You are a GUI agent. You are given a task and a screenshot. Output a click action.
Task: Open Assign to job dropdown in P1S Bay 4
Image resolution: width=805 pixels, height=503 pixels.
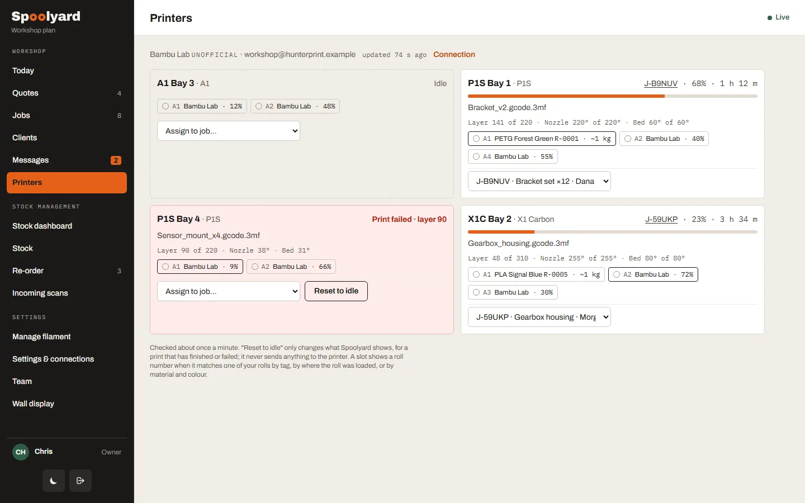coord(229,291)
